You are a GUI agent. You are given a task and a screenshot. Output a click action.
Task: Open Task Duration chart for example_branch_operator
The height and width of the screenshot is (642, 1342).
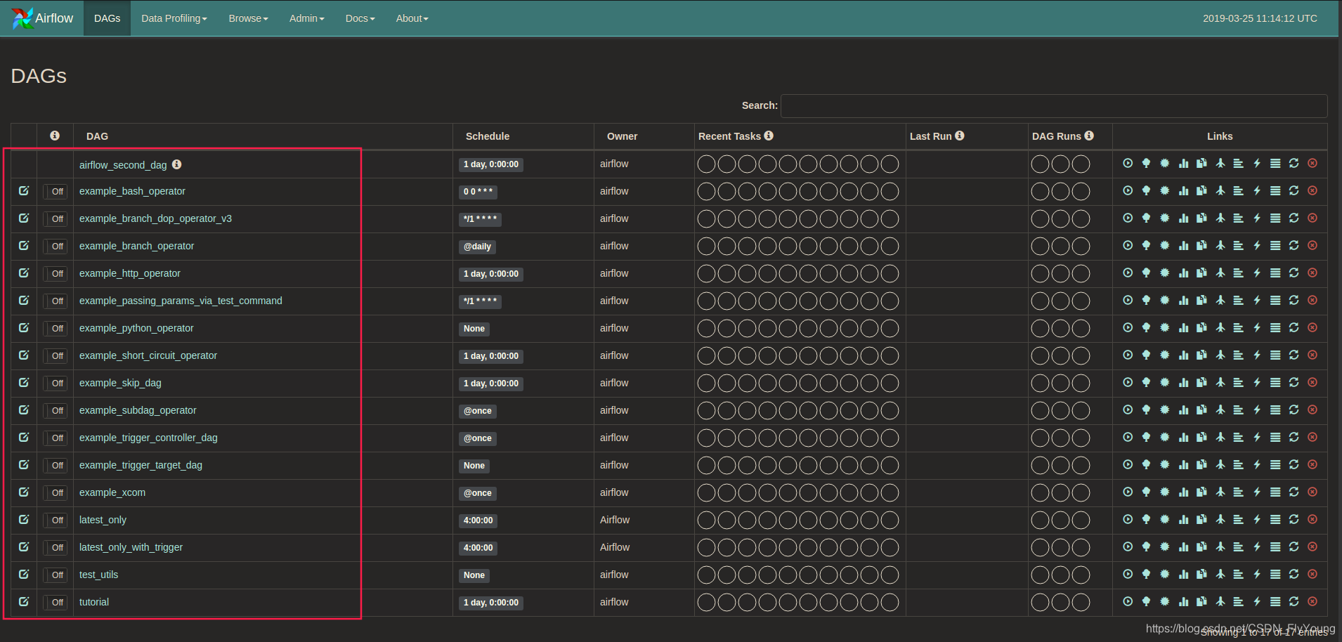(x=1183, y=246)
